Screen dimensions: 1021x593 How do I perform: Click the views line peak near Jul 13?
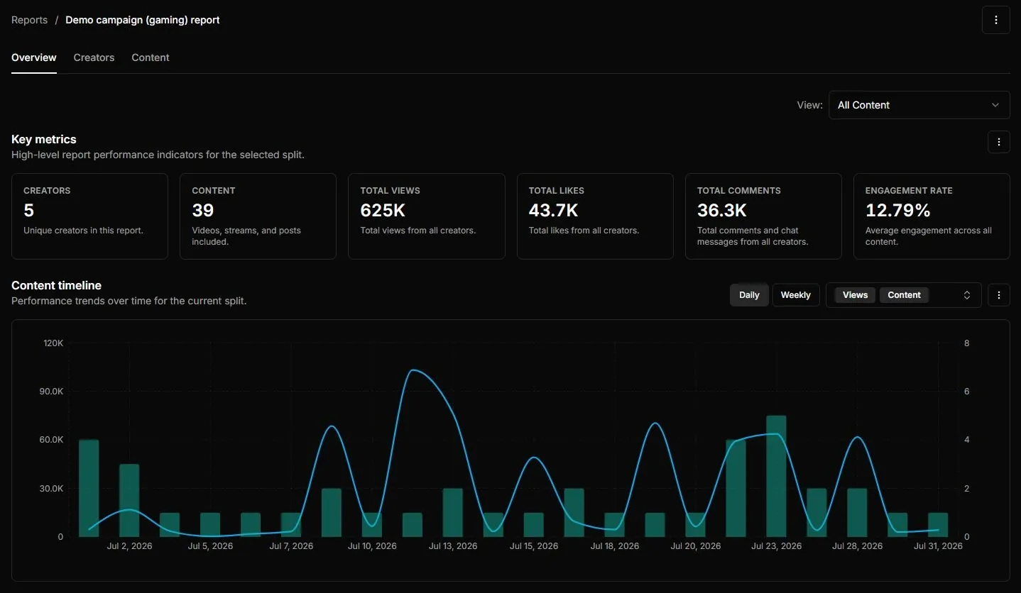point(413,370)
